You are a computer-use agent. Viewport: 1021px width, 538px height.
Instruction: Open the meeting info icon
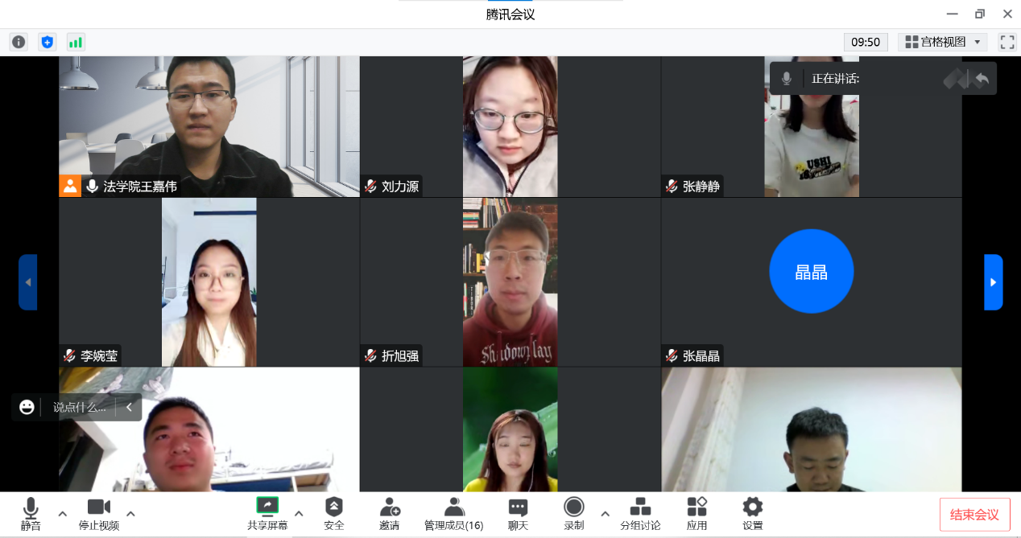point(19,42)
